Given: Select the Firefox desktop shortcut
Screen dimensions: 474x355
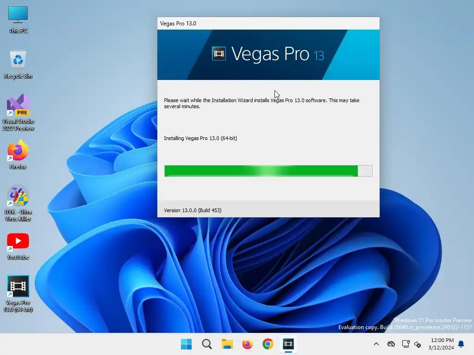Looking at the screenshot, I should [x=18, y=154].
